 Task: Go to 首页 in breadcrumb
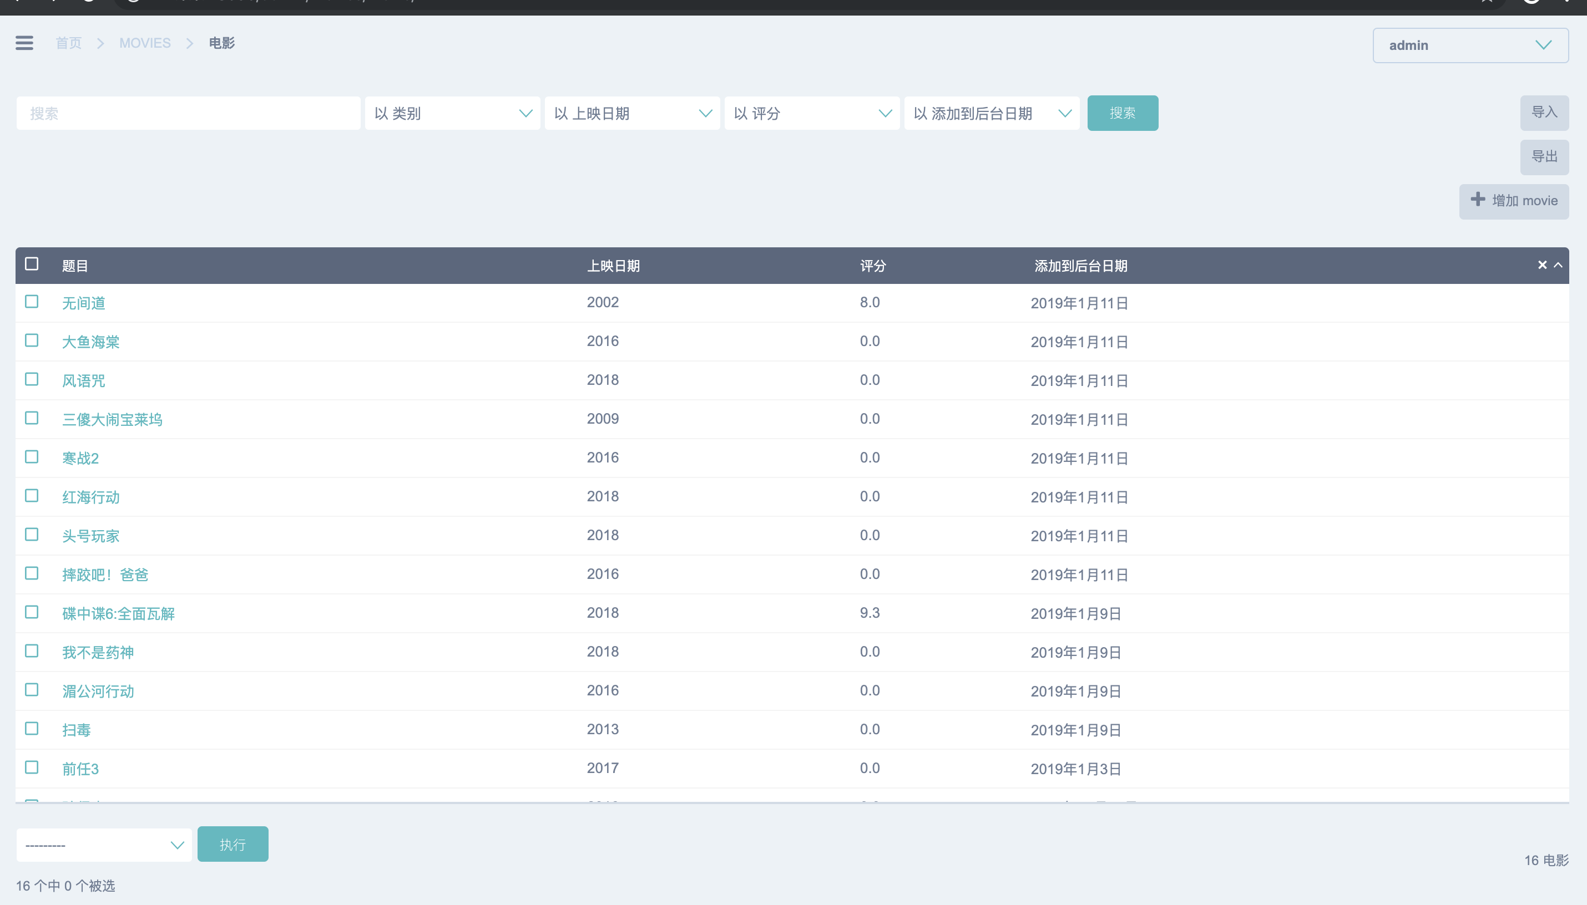pos(68,43)
